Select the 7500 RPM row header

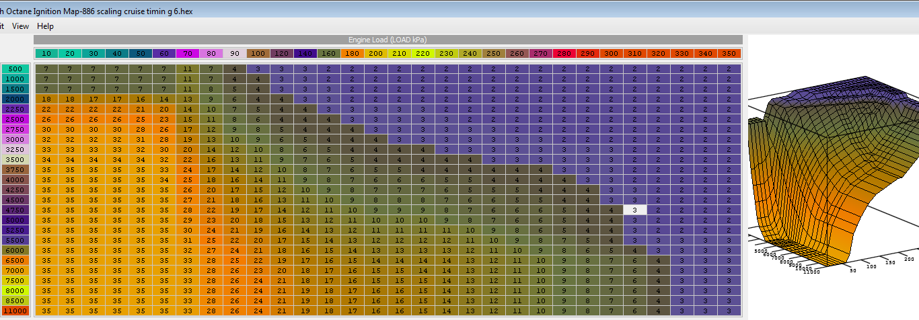[x=15, y=280]
